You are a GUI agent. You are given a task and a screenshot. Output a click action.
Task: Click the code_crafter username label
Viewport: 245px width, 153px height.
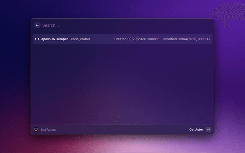(80, 39)
